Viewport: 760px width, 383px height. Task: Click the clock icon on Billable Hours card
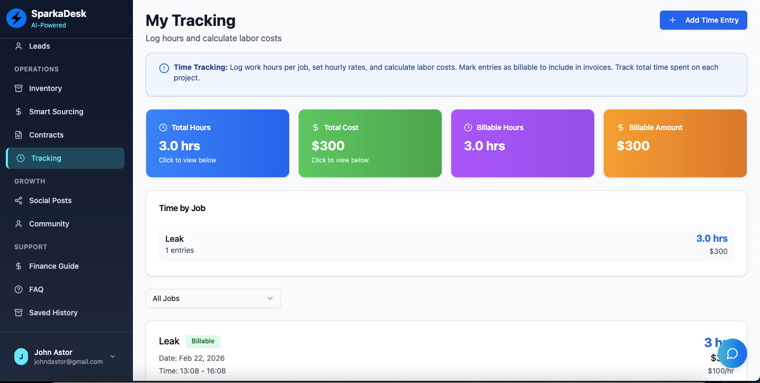(468, 127)
